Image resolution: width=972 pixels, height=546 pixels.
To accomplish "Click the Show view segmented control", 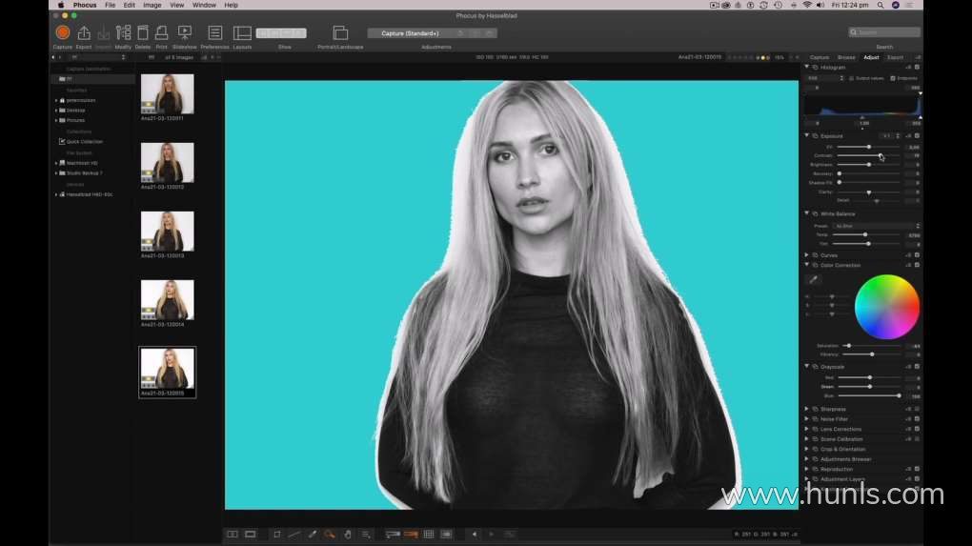I will [x=281, y=32].
